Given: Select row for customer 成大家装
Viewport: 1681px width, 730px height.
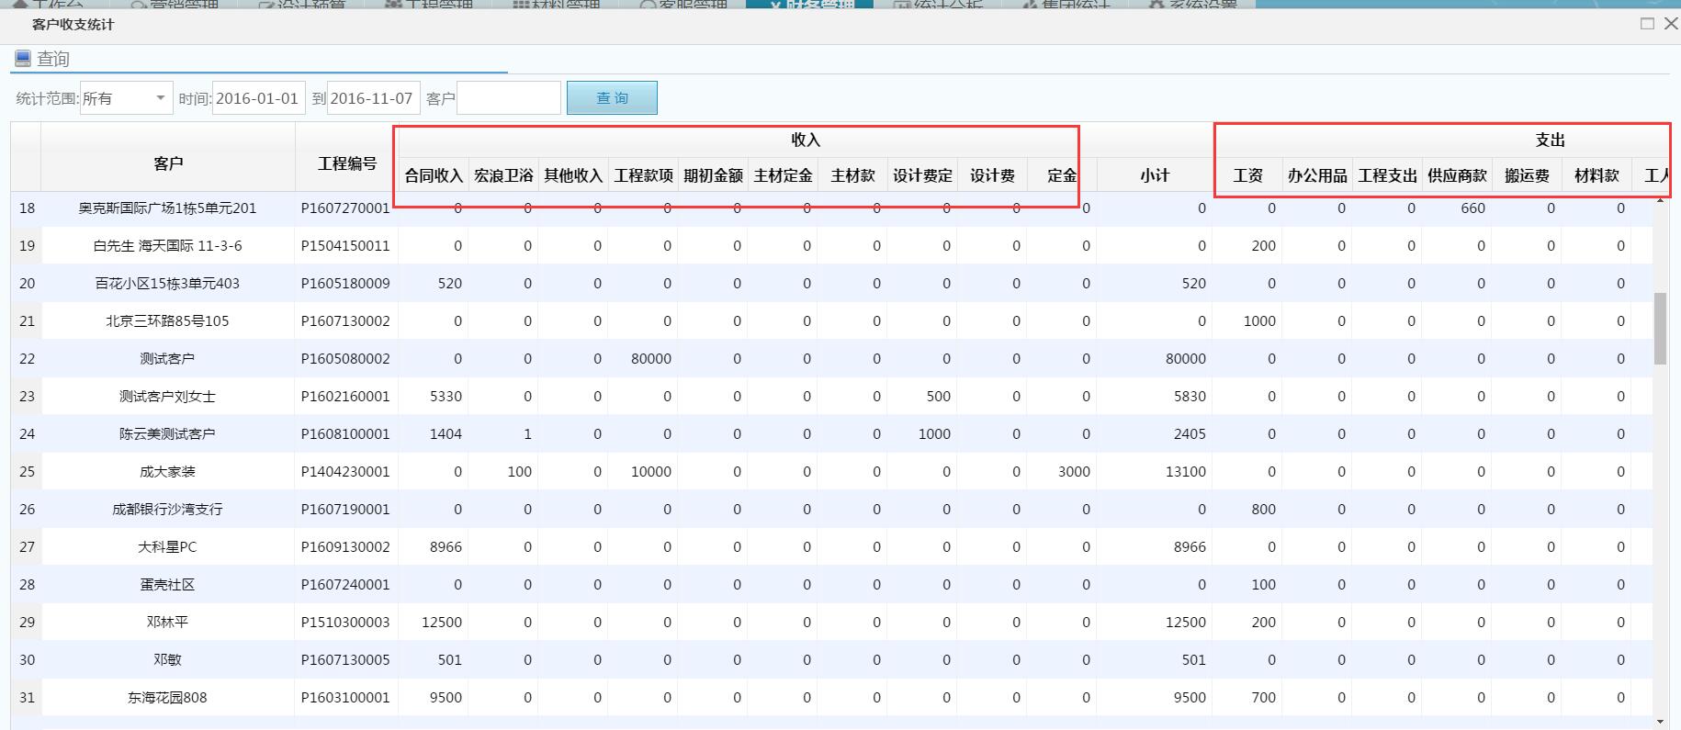Looking at the screenshot, I should point(167,472).
